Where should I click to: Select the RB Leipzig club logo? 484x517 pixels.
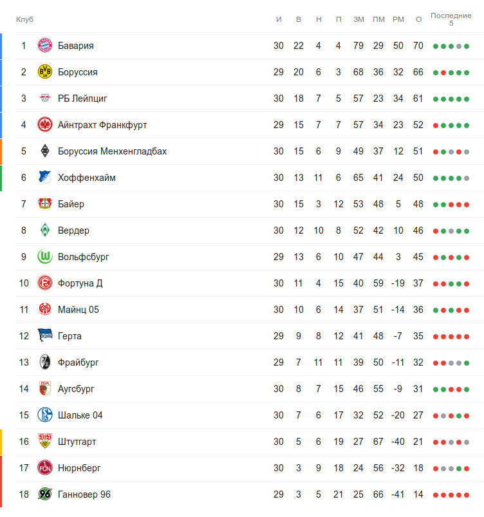(x=44, y=99)
